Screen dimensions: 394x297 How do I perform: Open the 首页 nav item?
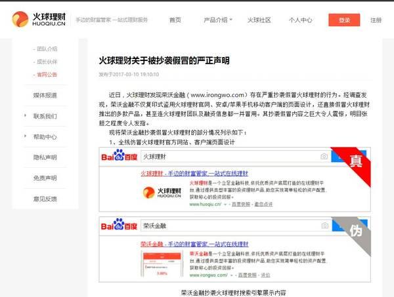pos(175,20)
